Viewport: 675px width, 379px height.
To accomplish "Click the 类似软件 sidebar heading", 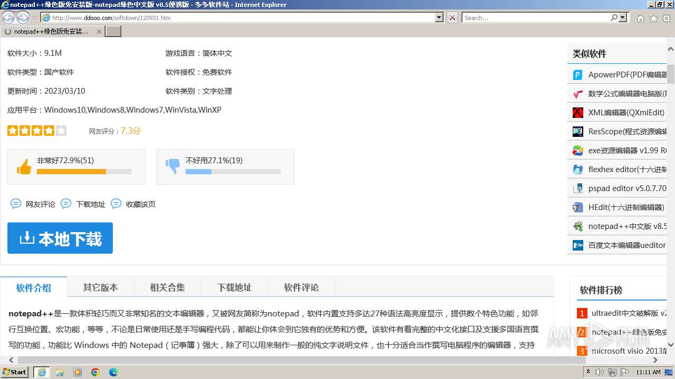I will tap(590, 54).
